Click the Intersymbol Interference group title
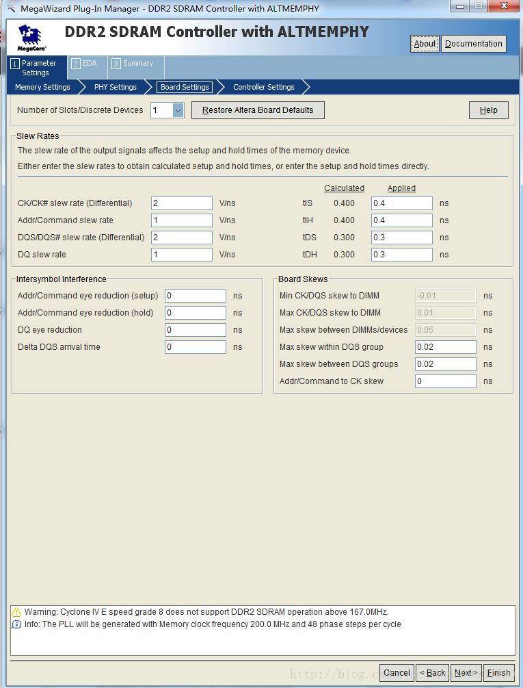Screen dimensions: 523x688 [x=62, y=279]
